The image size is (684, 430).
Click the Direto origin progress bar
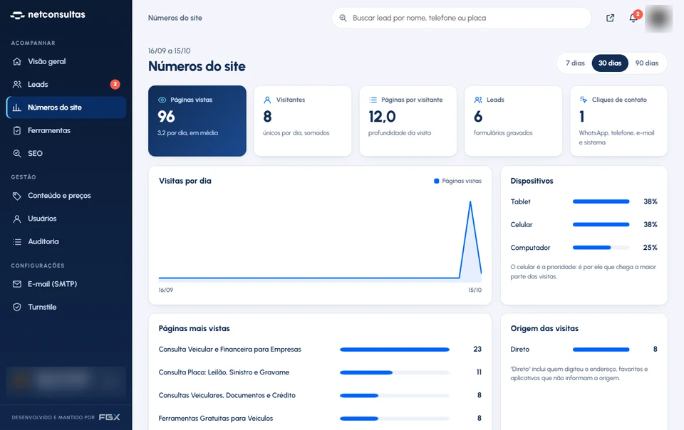coord(601,350)
